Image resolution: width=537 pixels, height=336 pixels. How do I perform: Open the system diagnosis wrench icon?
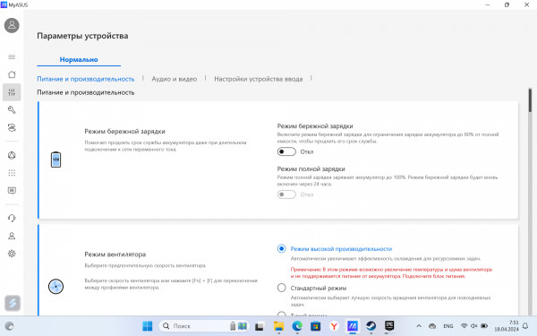12,109
